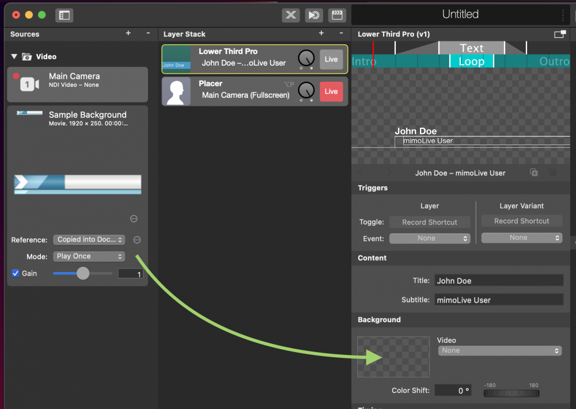Screen dimensions: 576x409
Task: Add a new source with the Sources plus
Action: 128,33
